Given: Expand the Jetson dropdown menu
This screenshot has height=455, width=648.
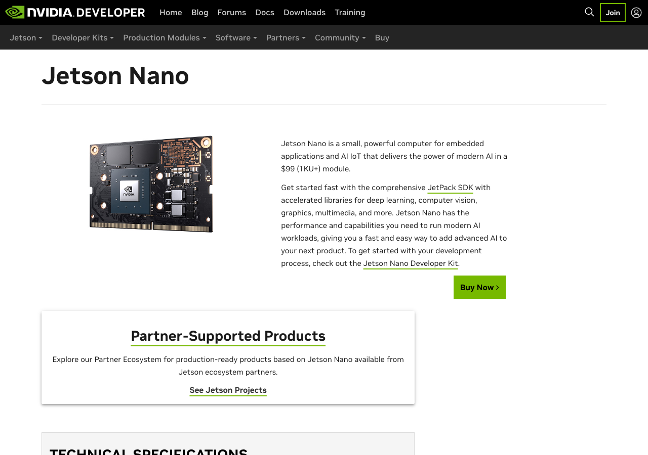Looking at the screenshot, I should (26, 37).
